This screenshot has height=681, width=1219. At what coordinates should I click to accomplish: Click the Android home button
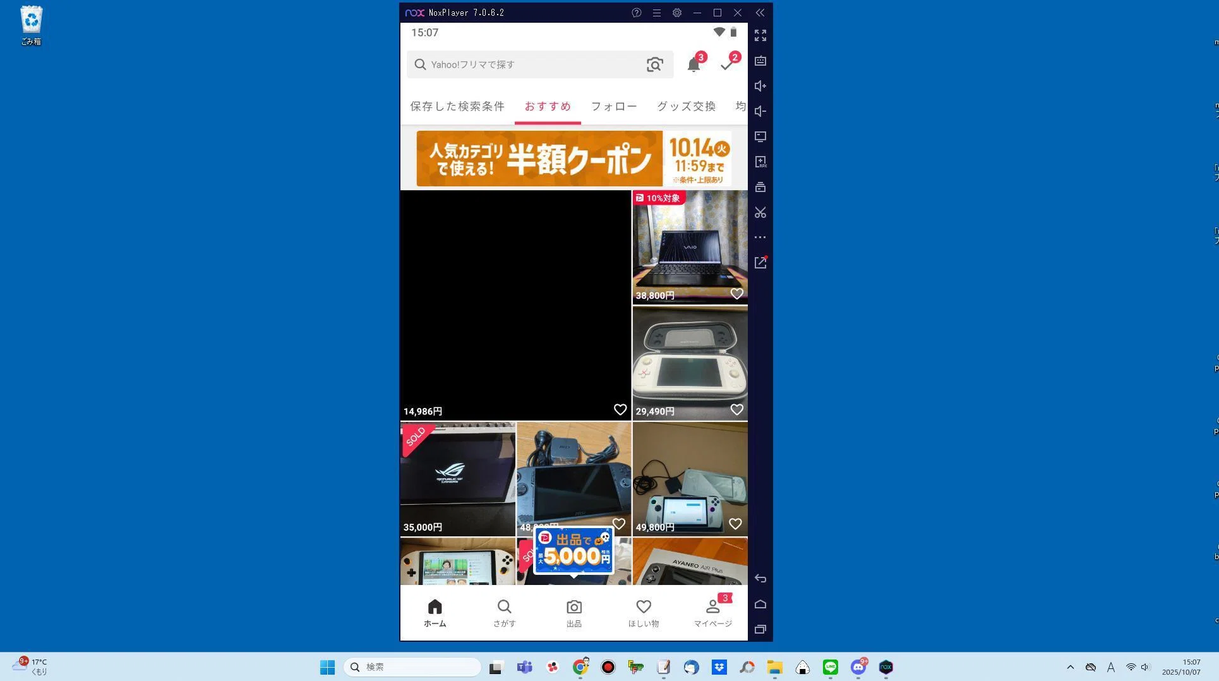760,604
